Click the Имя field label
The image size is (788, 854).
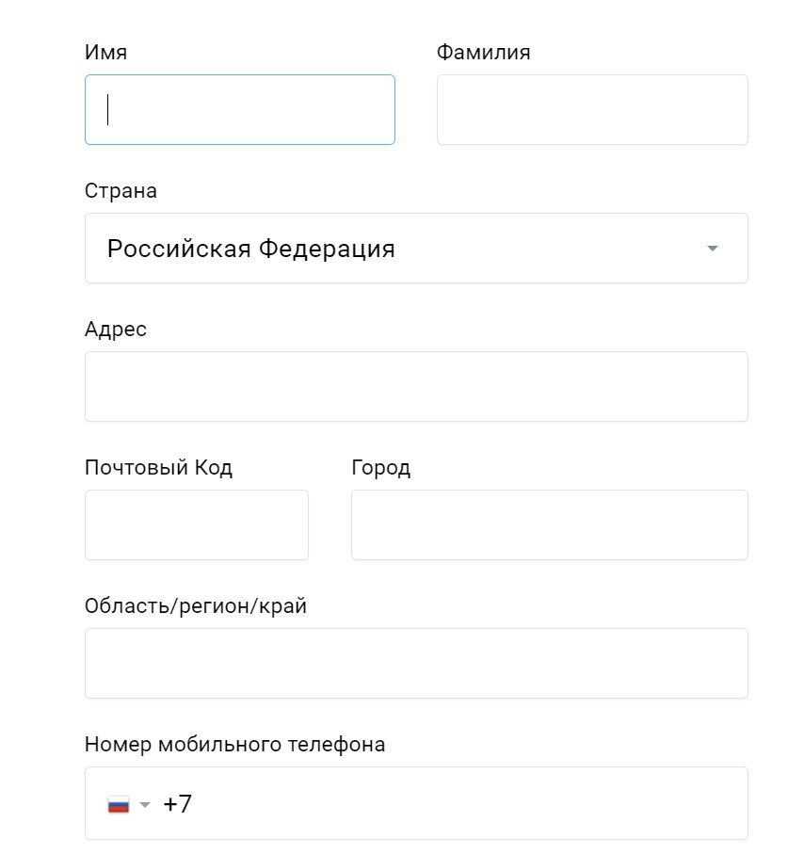(x=105, y=53)
